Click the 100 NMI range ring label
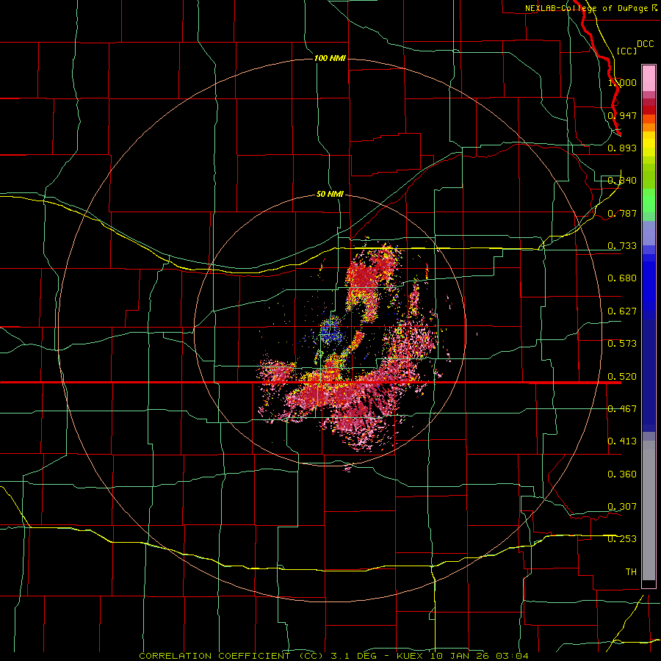Image resolution: width=661 pixels, height=661 pixels. [330, 58]
